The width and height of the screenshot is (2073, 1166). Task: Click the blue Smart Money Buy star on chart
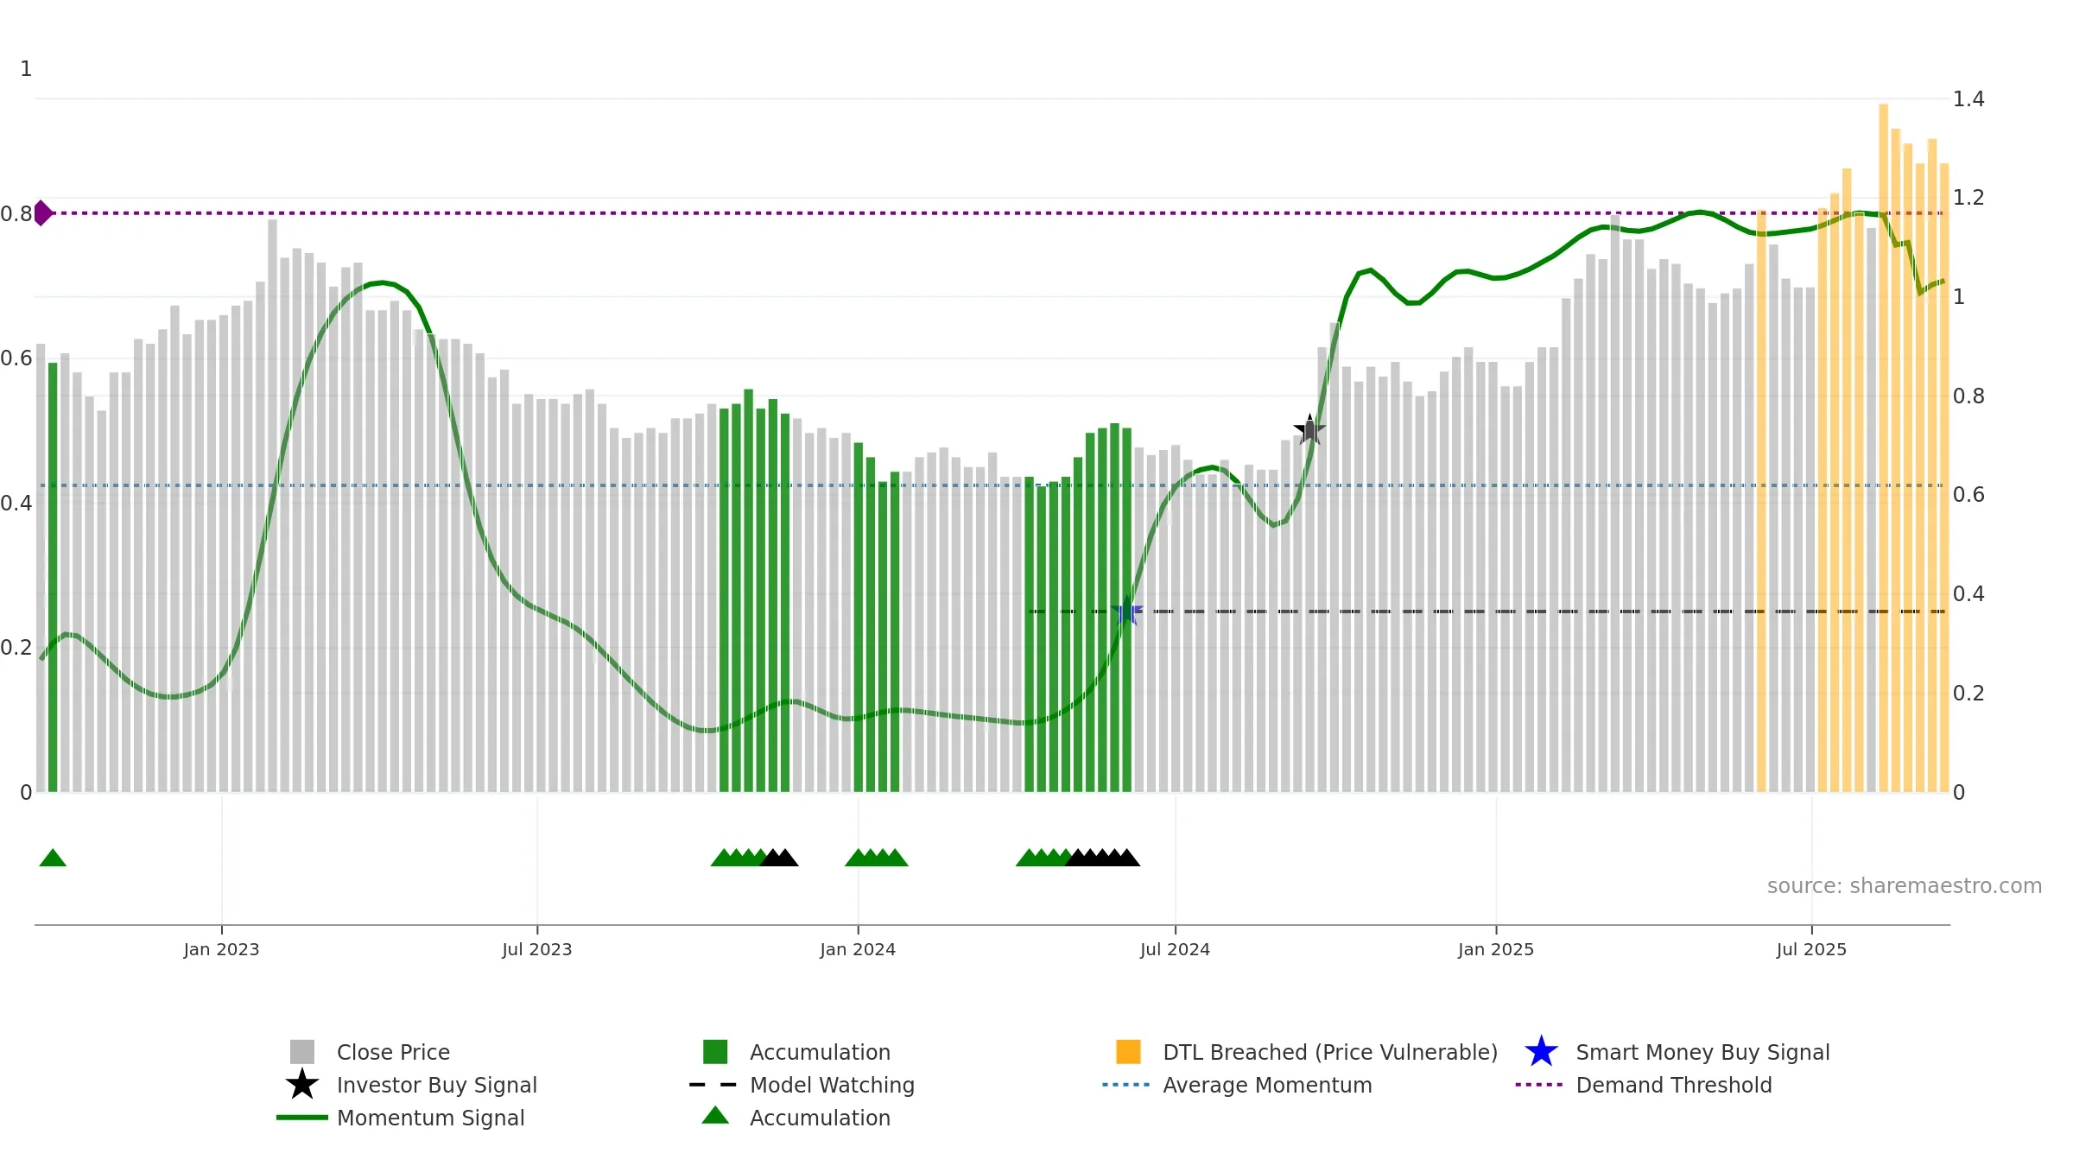[1126, 612]
